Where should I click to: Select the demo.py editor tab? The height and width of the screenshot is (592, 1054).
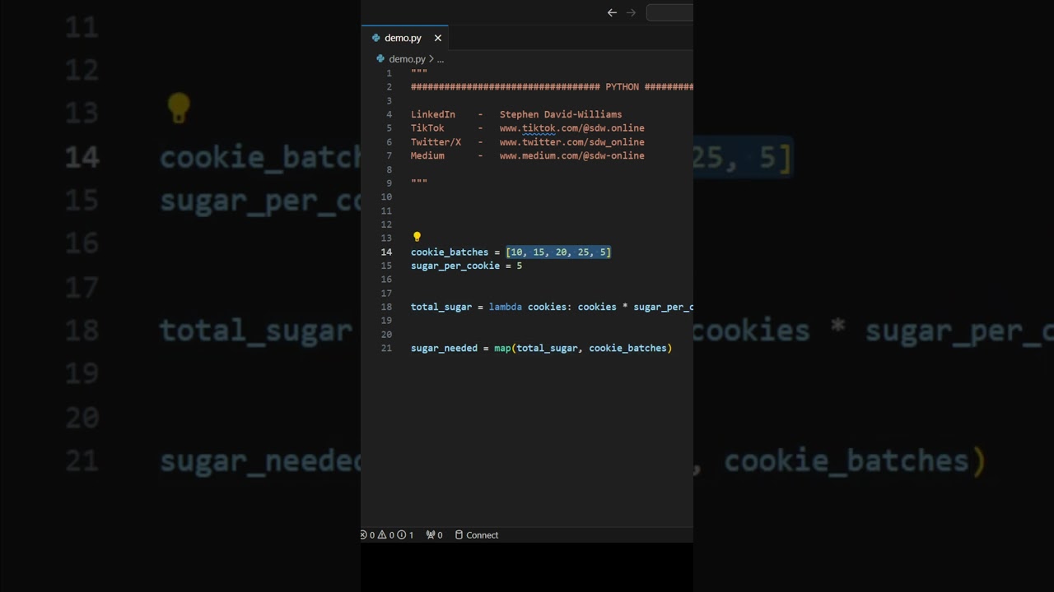[x=404, y=38]
